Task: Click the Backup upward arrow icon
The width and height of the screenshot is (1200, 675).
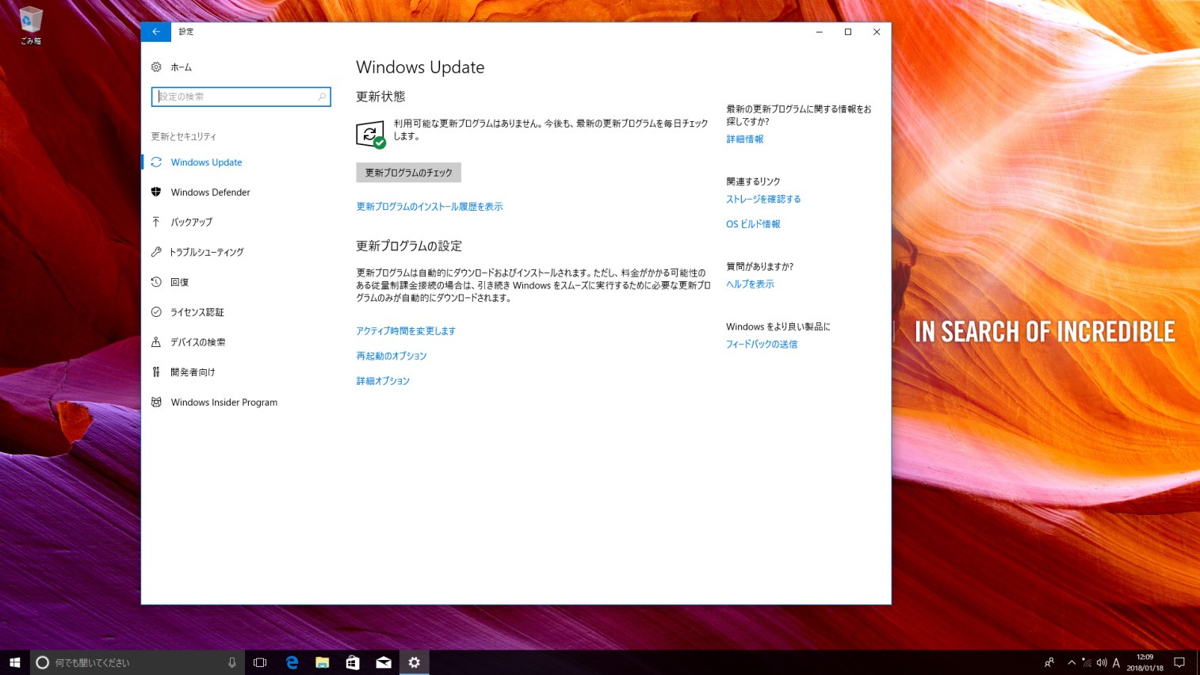Action: coord(156,222)
